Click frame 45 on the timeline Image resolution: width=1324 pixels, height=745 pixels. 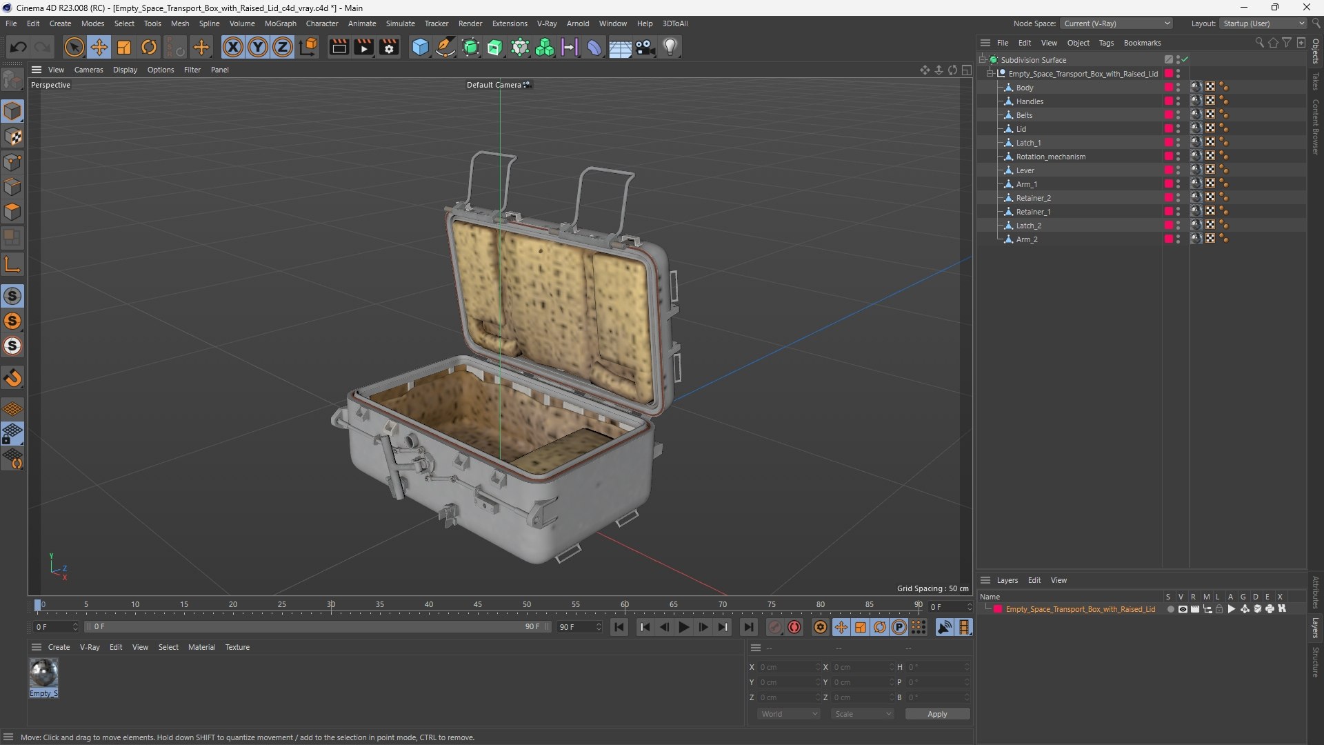(477, 605)
